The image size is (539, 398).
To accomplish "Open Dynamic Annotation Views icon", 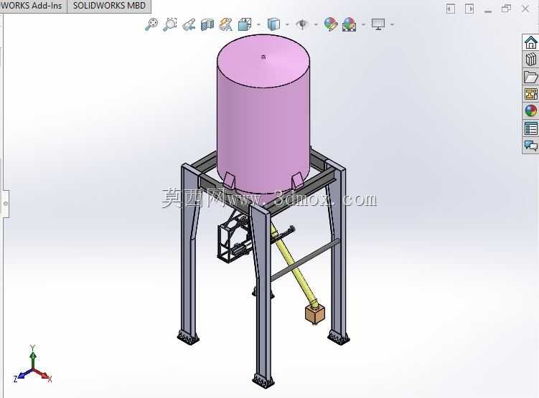I will (x=226, y=24).
